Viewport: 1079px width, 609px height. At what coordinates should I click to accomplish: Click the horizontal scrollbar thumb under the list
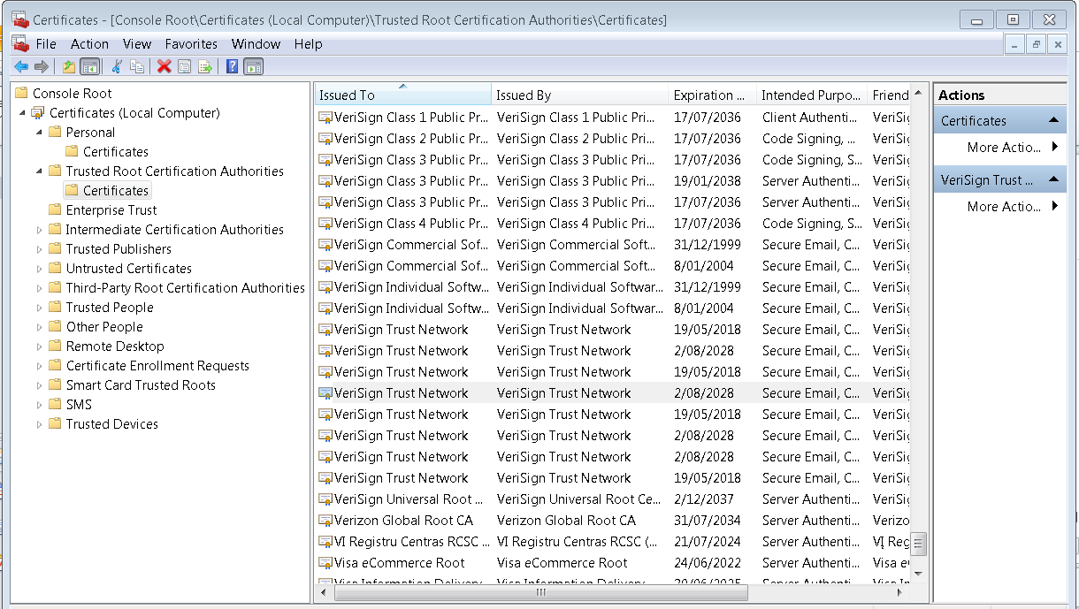coord(542,592)
